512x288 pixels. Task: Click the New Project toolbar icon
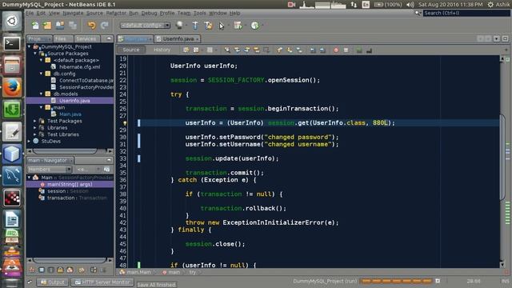point(47,26)
